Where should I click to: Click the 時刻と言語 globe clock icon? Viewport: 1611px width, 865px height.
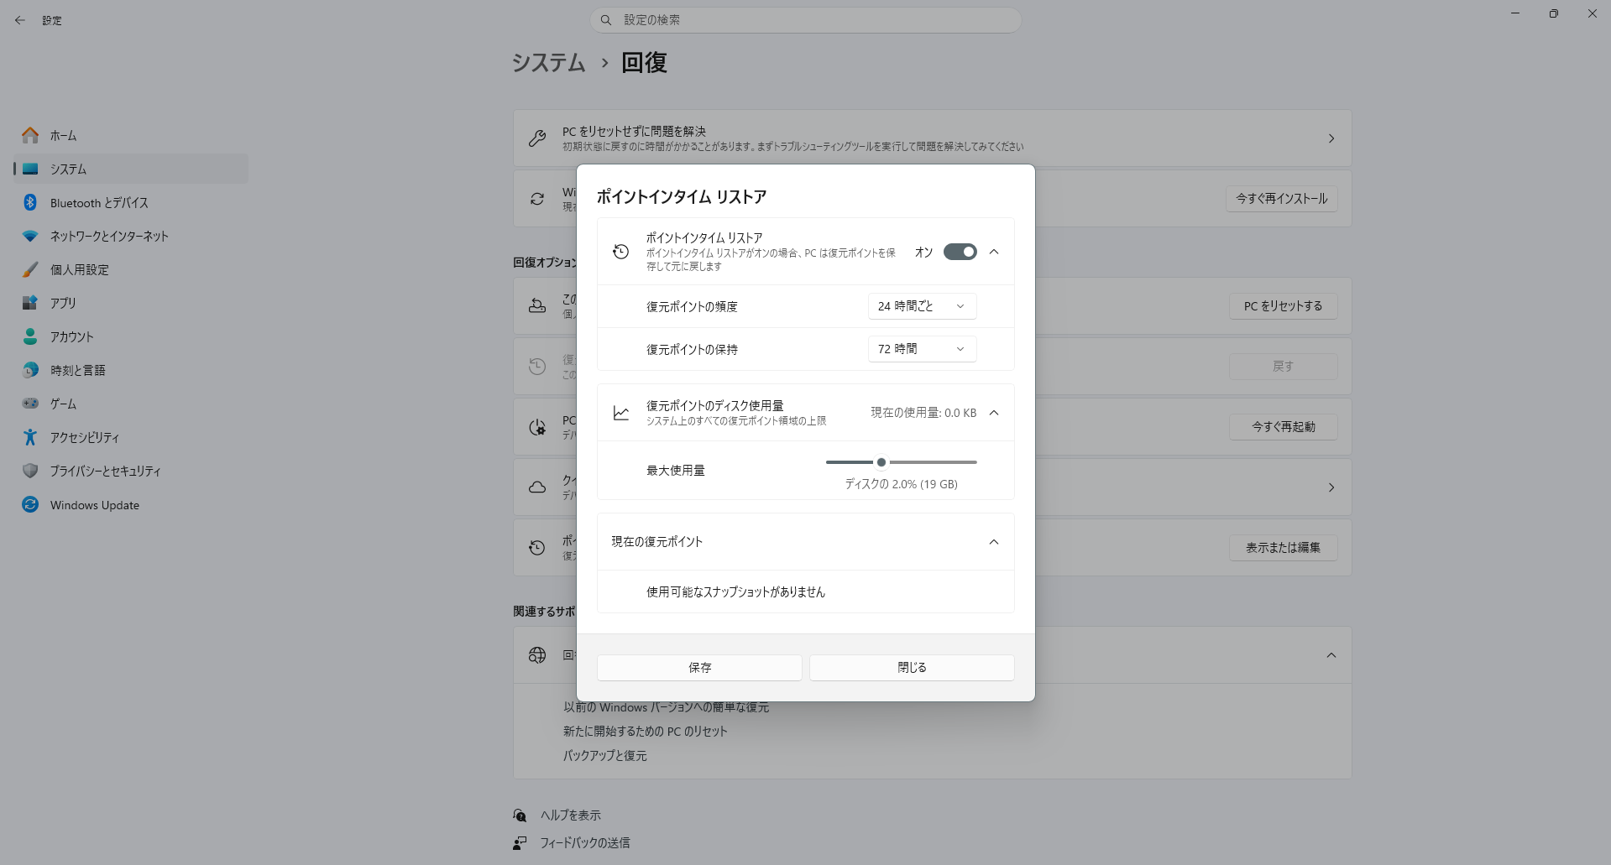coord(30,370)
